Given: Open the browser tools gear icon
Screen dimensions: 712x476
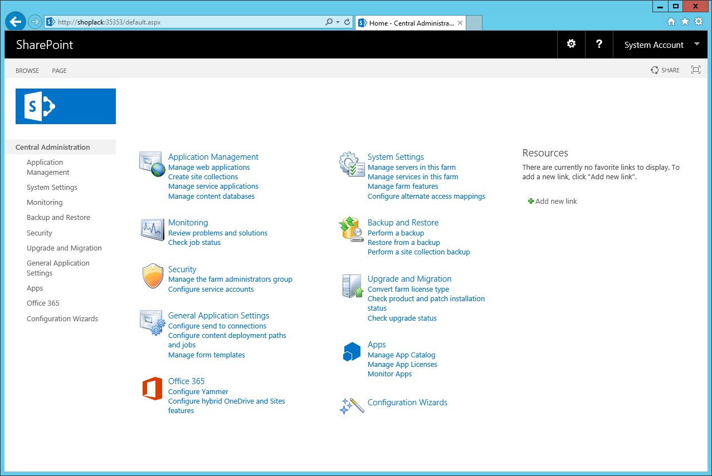Looking at the screenshot, I should click(x=698, y=22).
